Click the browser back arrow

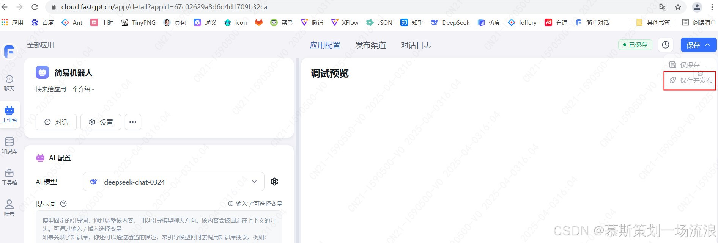pos(5,7)
